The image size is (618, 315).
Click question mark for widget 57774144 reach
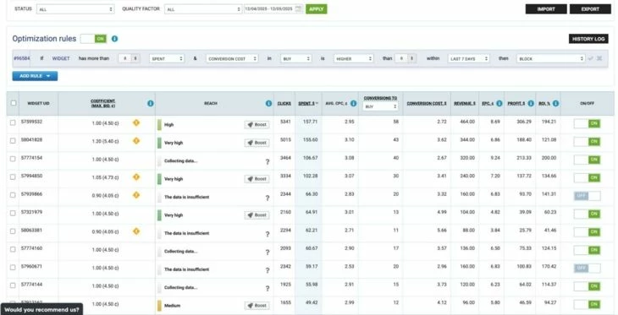tap(268, 288)
